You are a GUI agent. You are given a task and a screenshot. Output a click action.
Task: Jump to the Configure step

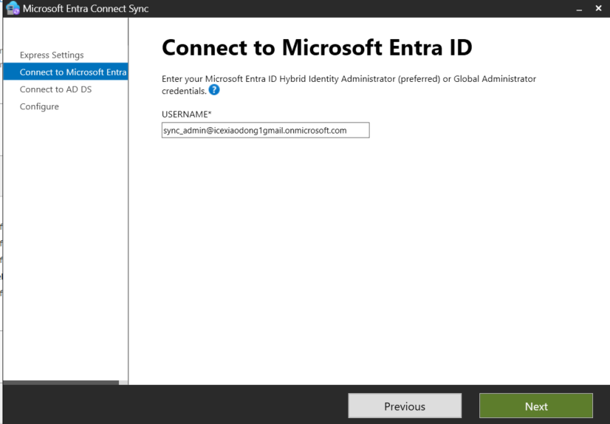point(39,106)
